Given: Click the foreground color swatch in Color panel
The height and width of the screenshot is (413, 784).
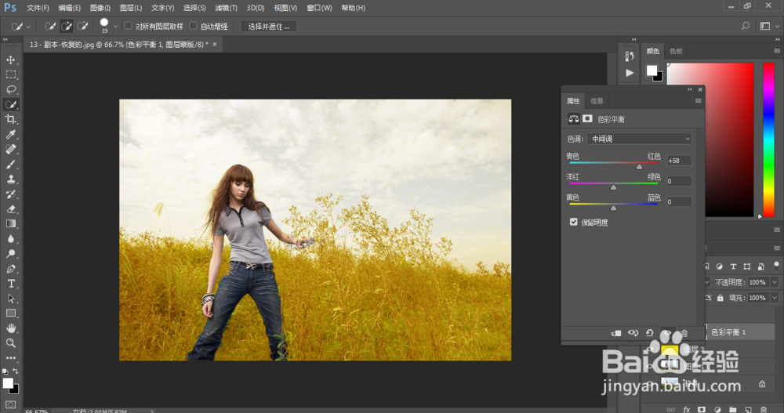Looking at the screenshot, I should pyautogui.click(x=652, y=71).
